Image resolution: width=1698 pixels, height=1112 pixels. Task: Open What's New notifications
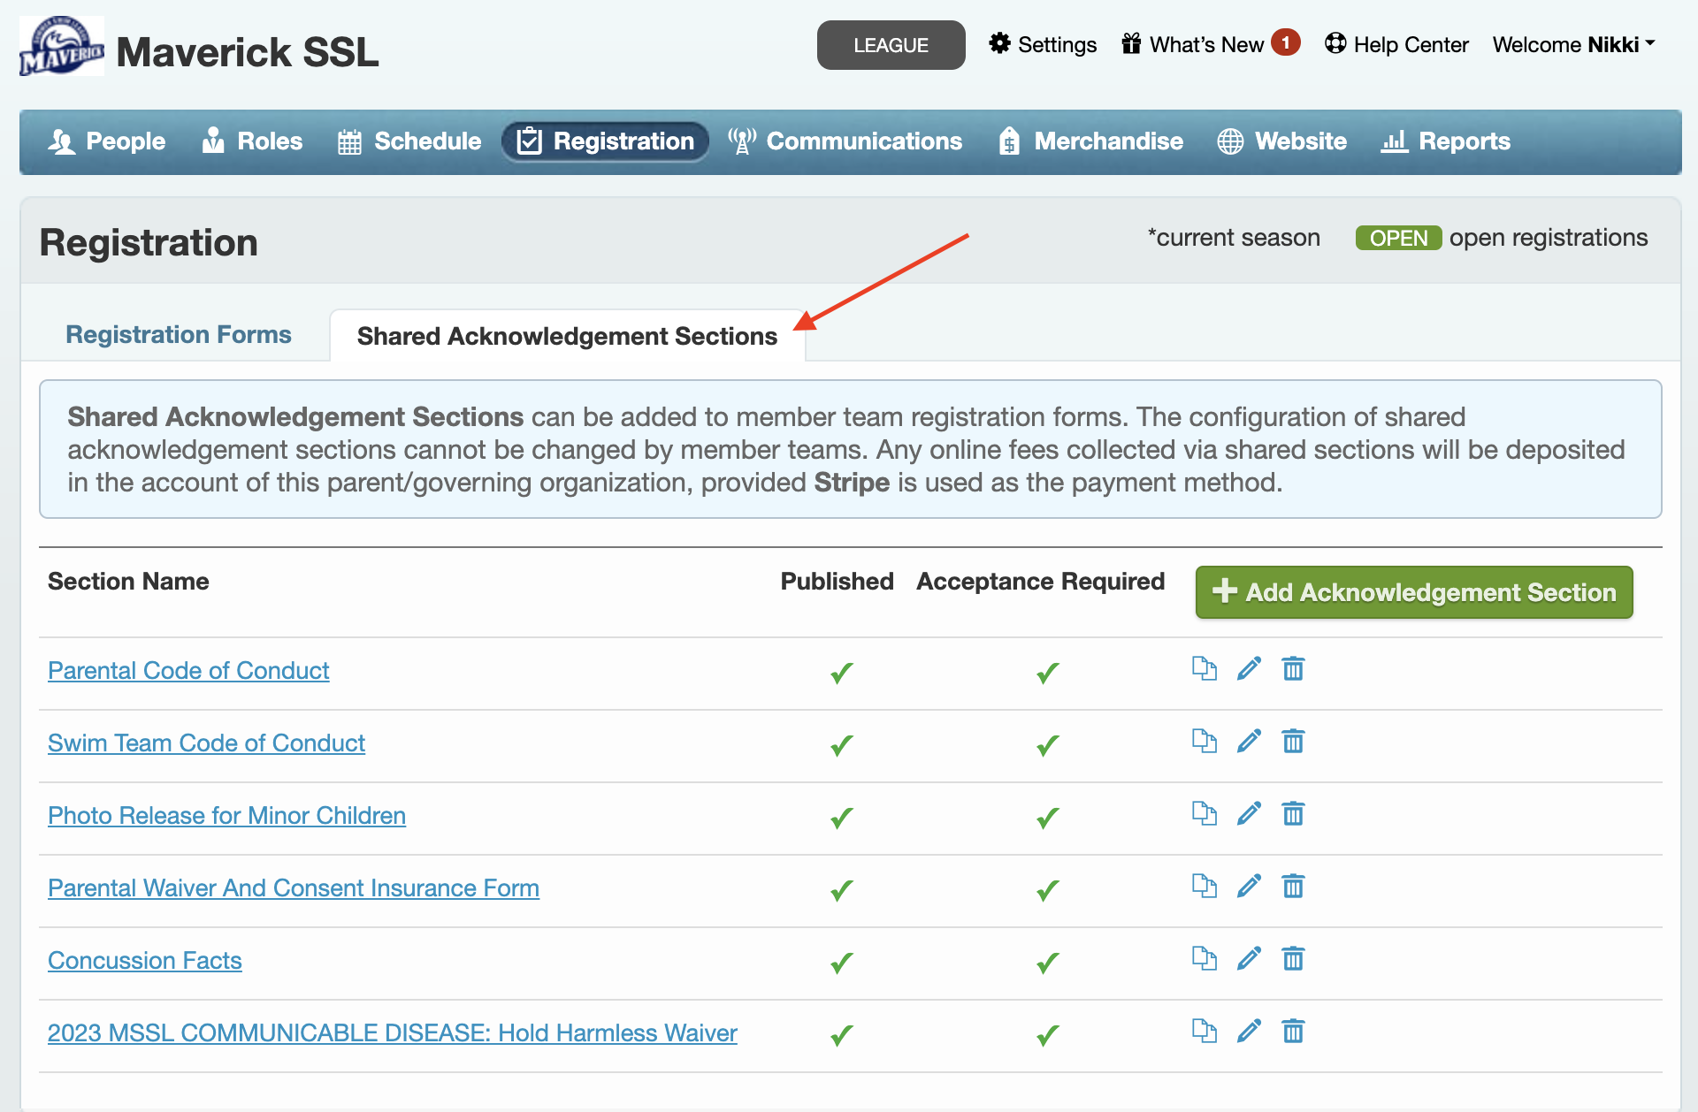tap(1208, 44)
